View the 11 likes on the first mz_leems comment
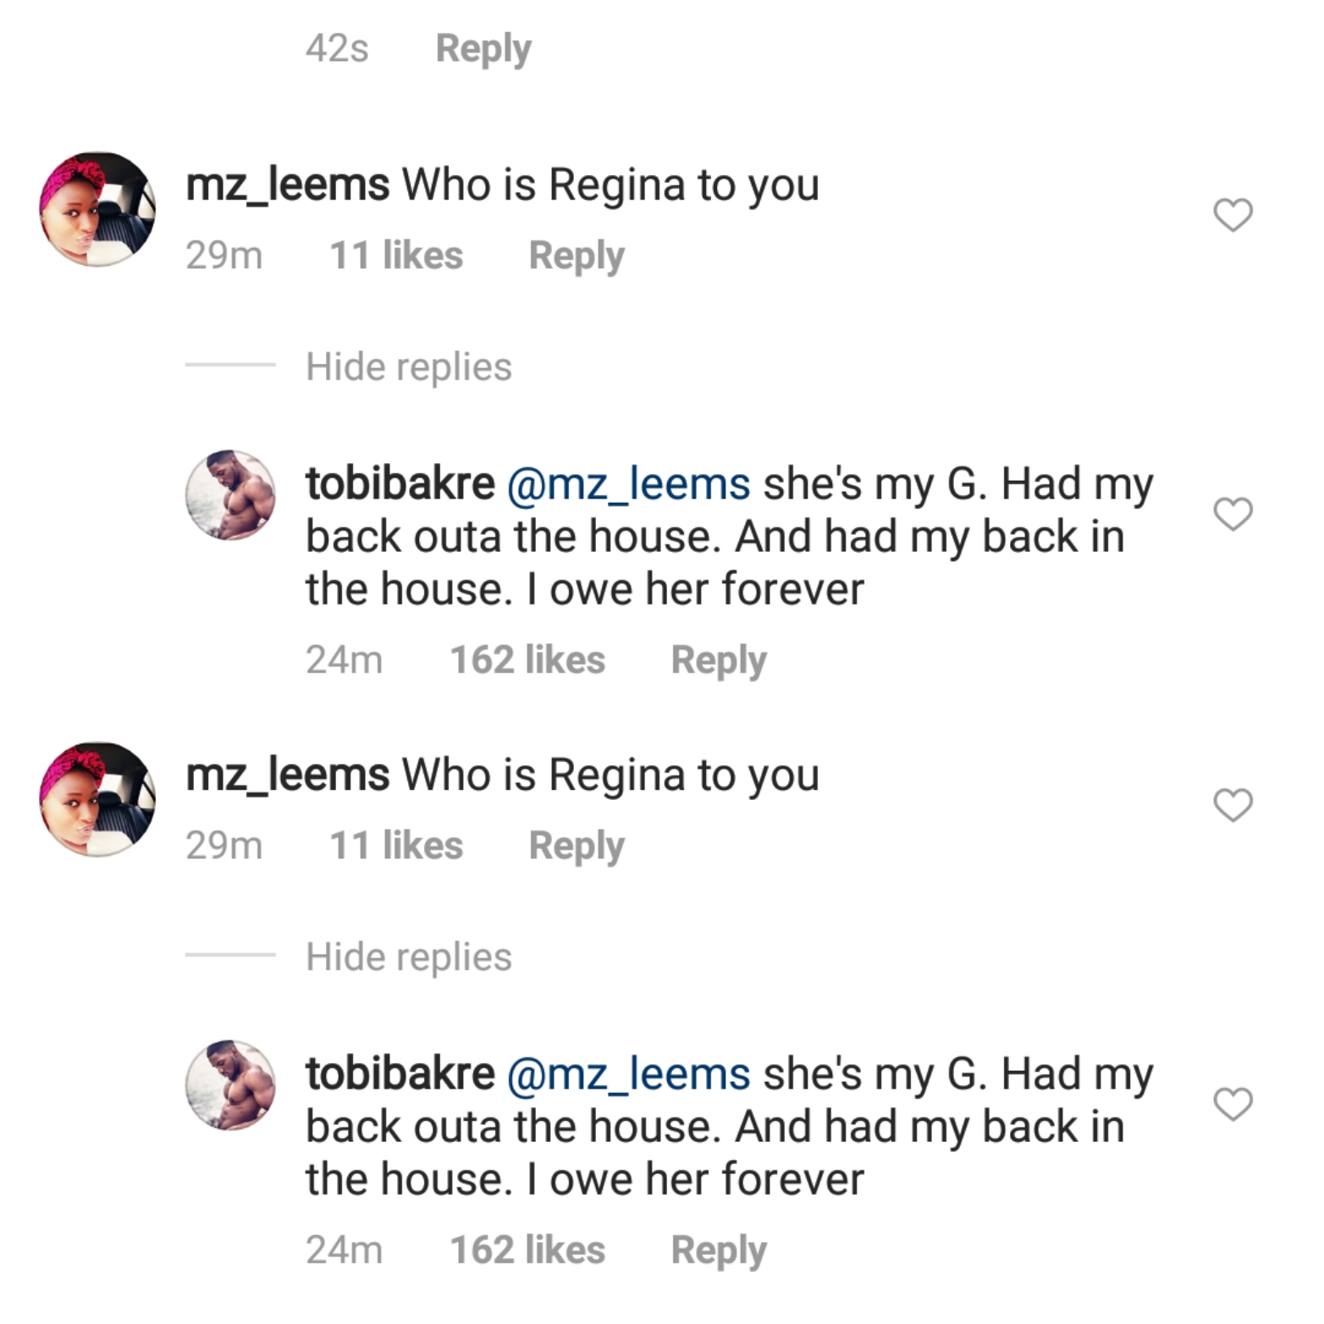This screenshot has width=1324, height=1324. 395,255
